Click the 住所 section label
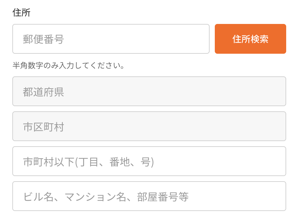Image resolution: width=305 pixels, height=222 pixels. click(x=21, y=13)
